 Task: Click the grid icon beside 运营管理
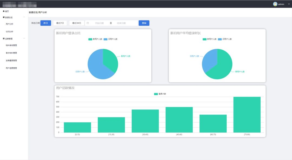tap(4, 39)
